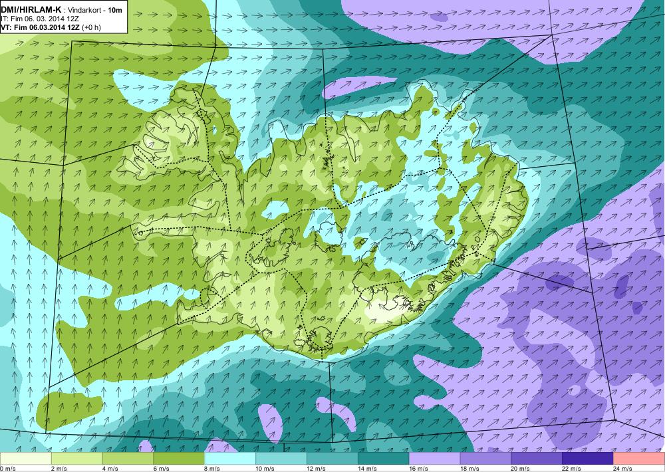Select the "24 m/s" legend label

[x=623, y=468]
